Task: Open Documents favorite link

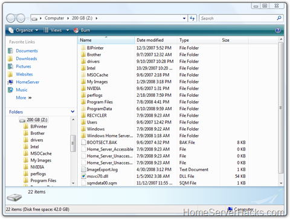Action: 27,51
